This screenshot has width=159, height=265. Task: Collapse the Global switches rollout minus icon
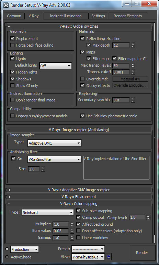tap(9, 26)
